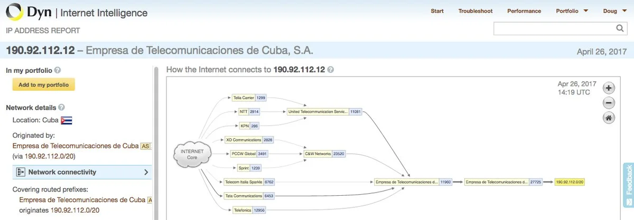Zoom out the connectivity graph

609,103
